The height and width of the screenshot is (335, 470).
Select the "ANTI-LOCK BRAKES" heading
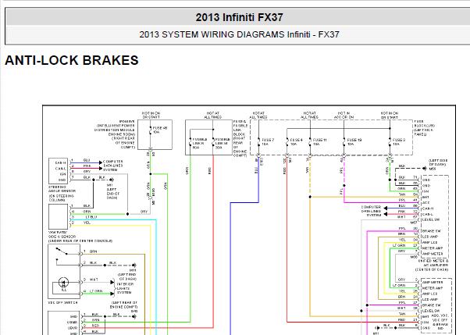coord(72,60)
